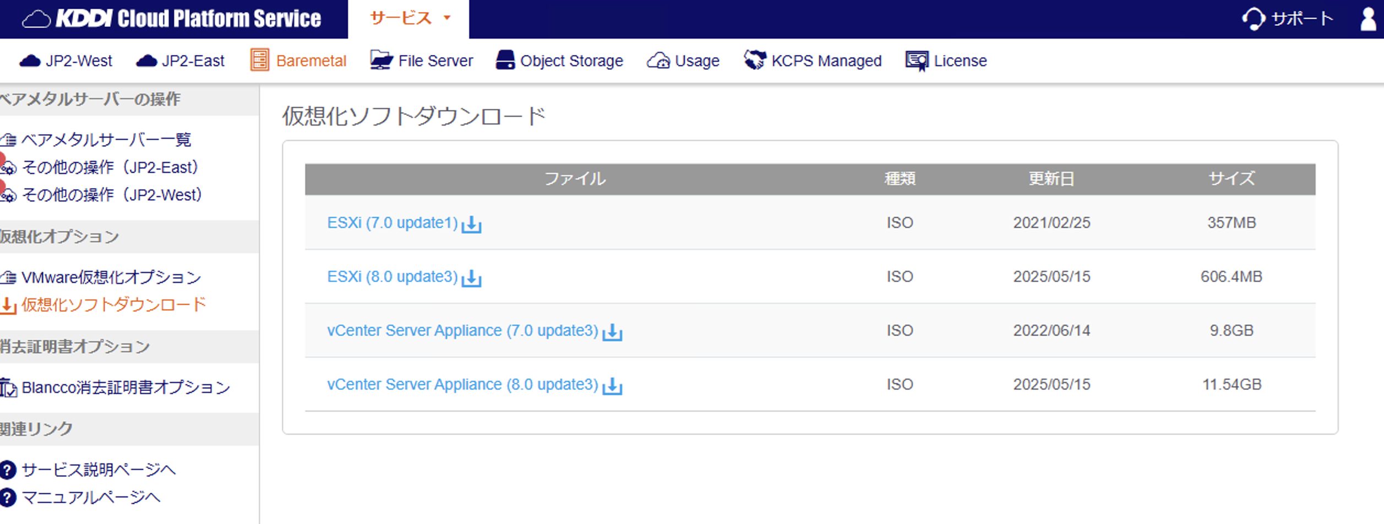Select the size 9.8GB
Screen dimensions: 1384x524
pos(1232,330)
